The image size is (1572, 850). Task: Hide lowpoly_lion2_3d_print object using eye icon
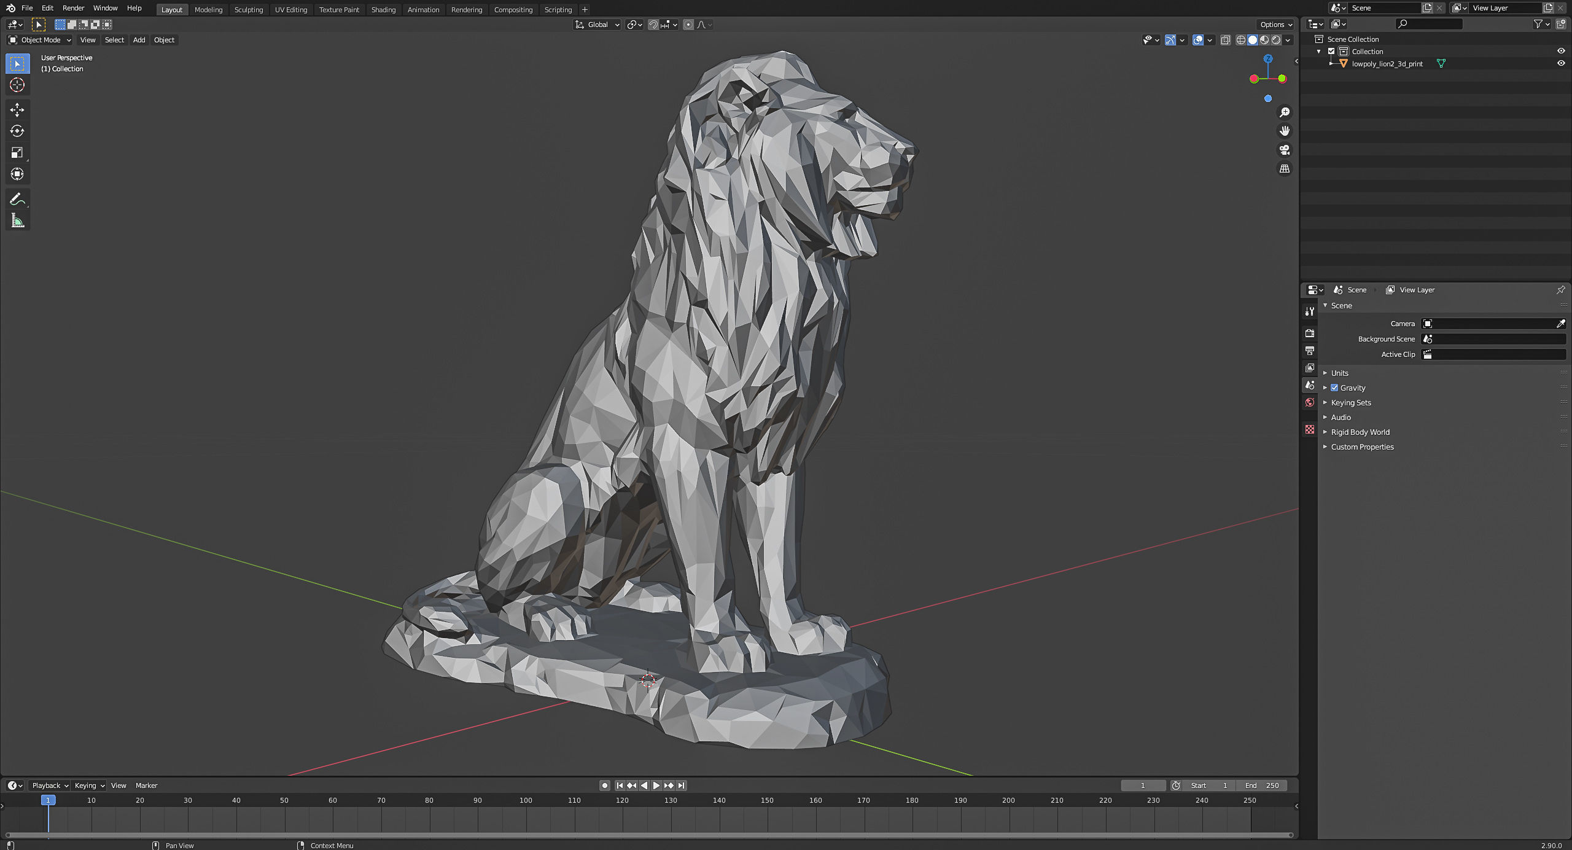click(x=1560, y=63)
